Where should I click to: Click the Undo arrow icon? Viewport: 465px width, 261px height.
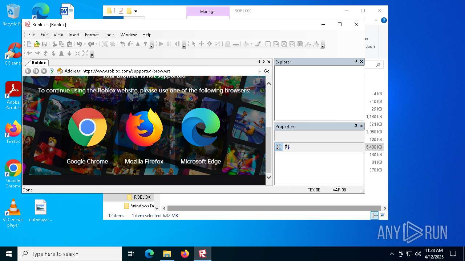point(79,44)
